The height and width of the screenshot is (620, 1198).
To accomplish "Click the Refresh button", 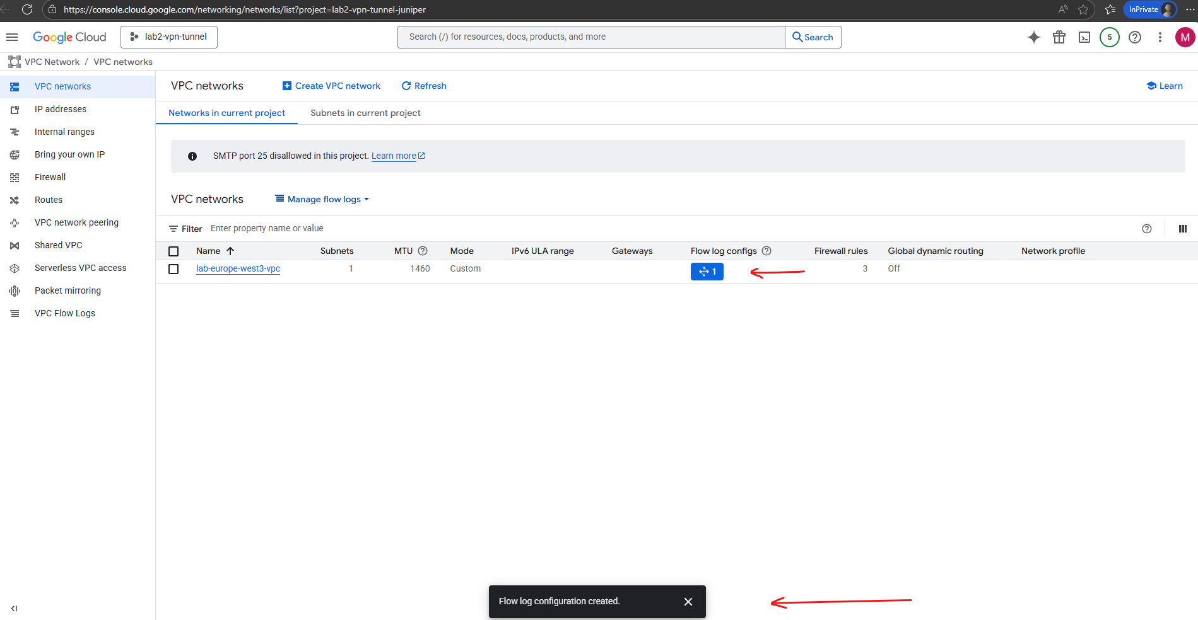I will tap(424, 86).
